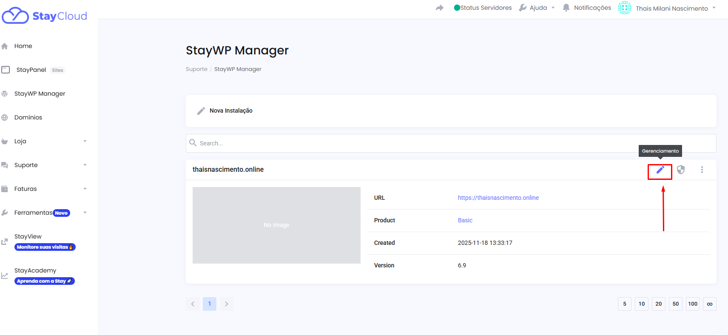Click the StayAcademy chart icon
This screenshot has height=335, width=728.
(x=5, y=275)
